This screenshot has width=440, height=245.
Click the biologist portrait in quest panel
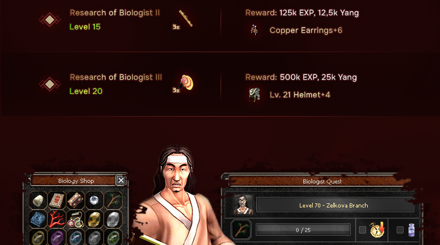pos(243,205)
